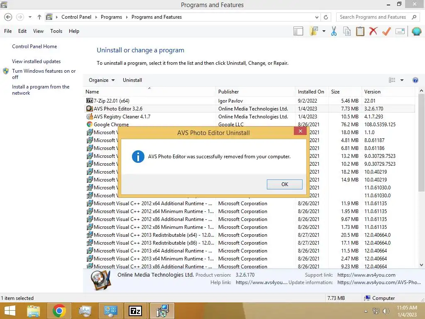The image size is (425, 319).
Task: Open the Help menu
Action: coord(74,31)
